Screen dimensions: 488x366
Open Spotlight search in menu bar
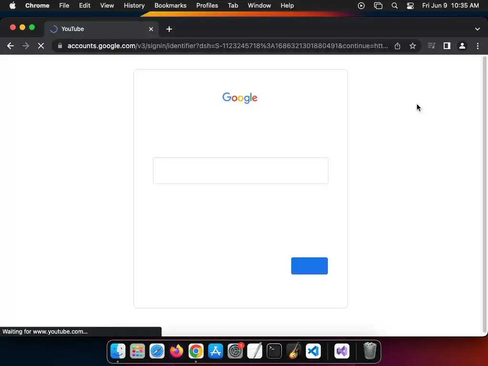[395, 6]
